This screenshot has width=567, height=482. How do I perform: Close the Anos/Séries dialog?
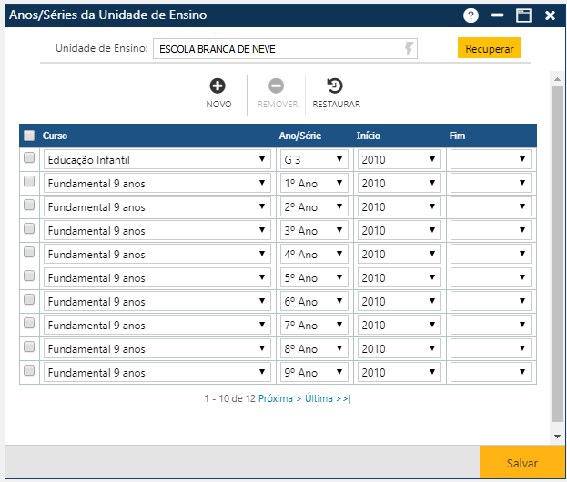pos(550,15)
